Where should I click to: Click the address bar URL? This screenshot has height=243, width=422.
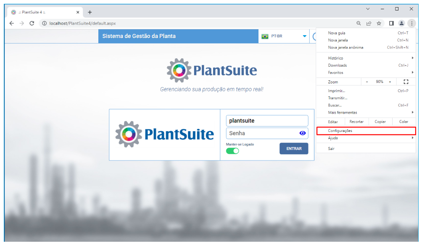click(83, 23)
